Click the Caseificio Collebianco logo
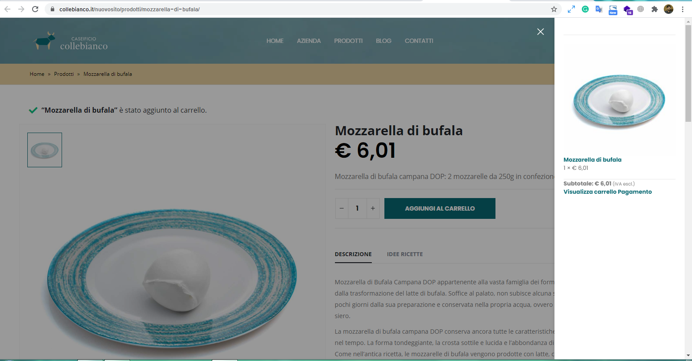Screen dimensions: 692x361 (71, 41)
